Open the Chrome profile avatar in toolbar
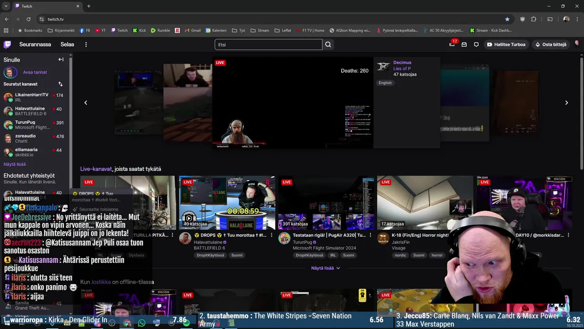 (566, 19)
